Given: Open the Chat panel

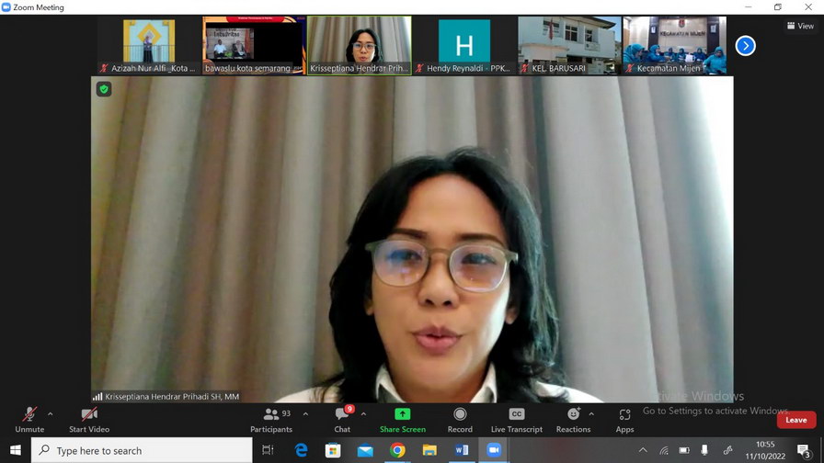Looking at the screenshot, I should tap(342, 420).
